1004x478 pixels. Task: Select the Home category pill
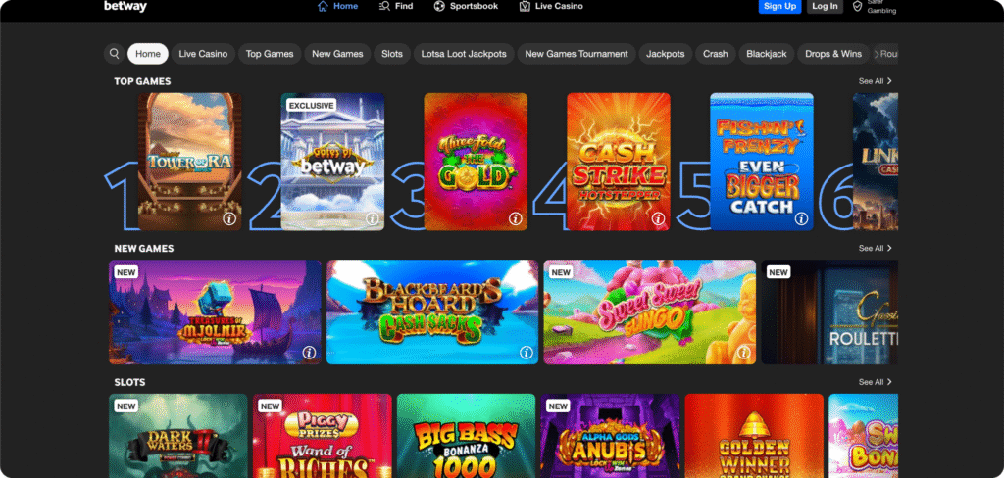pos(148,54)
